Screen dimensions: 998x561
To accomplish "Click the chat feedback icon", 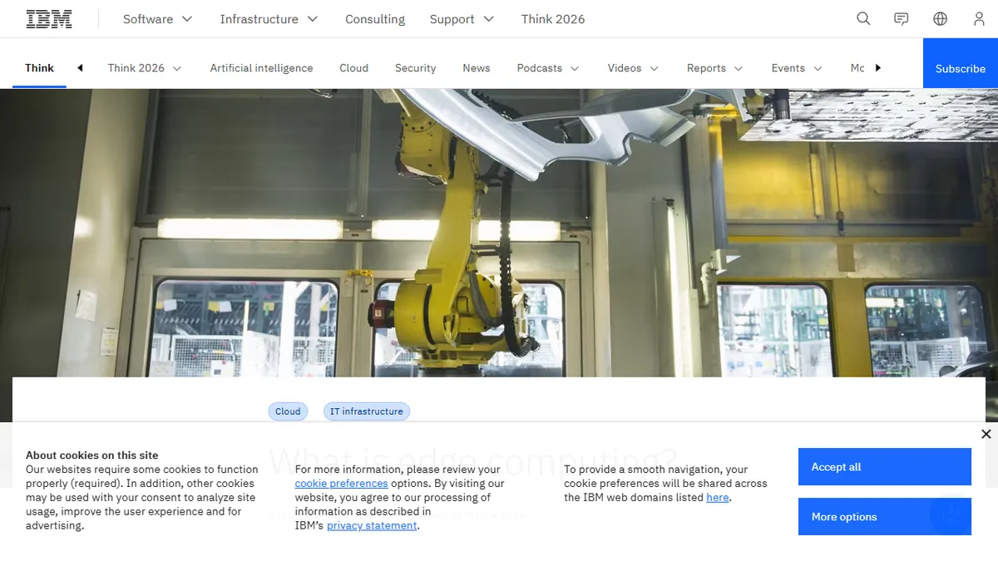I will pyautogui.click(x=901, y=18).
